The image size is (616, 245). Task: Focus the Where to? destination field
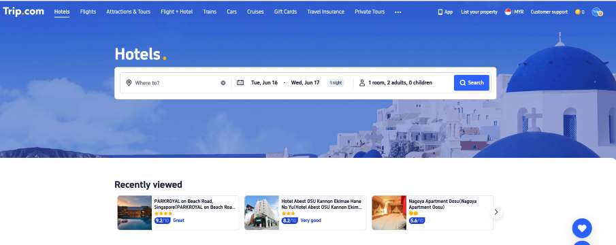tap(176, 83)
